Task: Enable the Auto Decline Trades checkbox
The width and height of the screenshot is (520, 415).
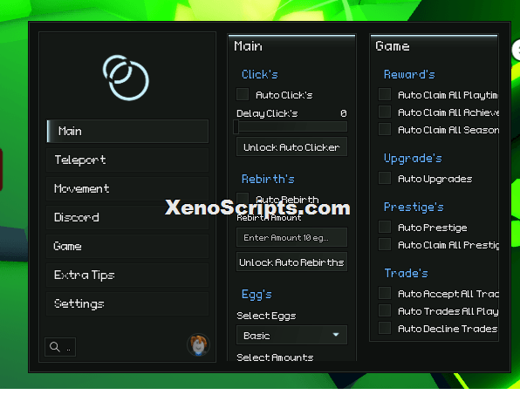Action: click(385, 328)
